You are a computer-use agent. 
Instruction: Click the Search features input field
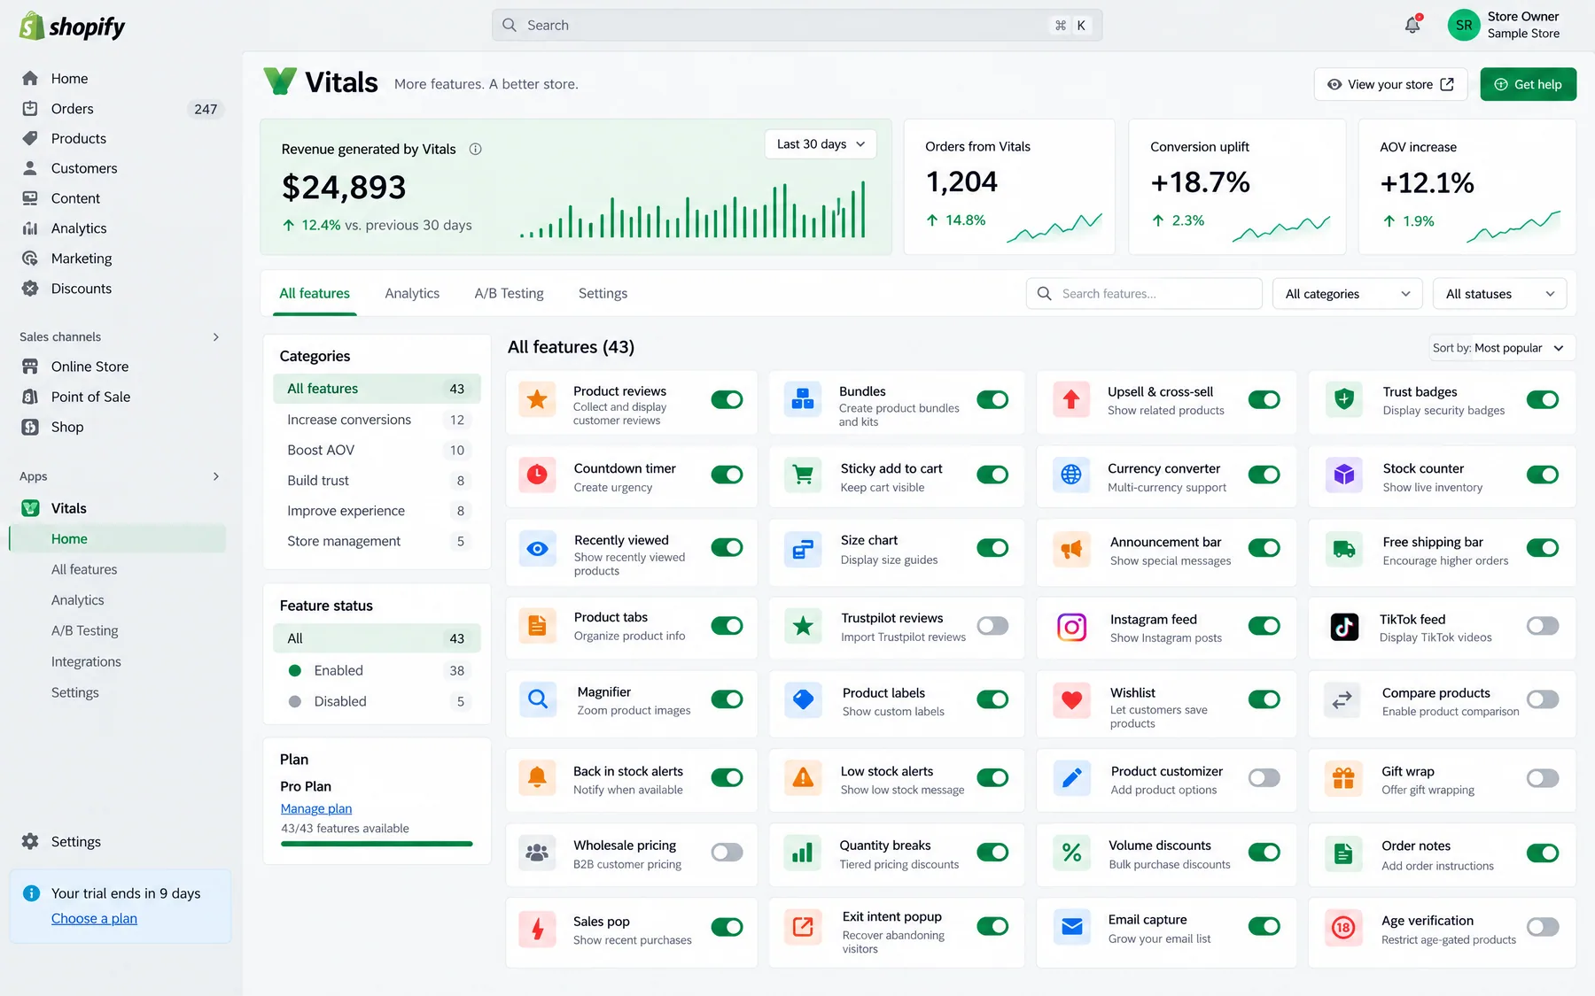[1144, 294]
